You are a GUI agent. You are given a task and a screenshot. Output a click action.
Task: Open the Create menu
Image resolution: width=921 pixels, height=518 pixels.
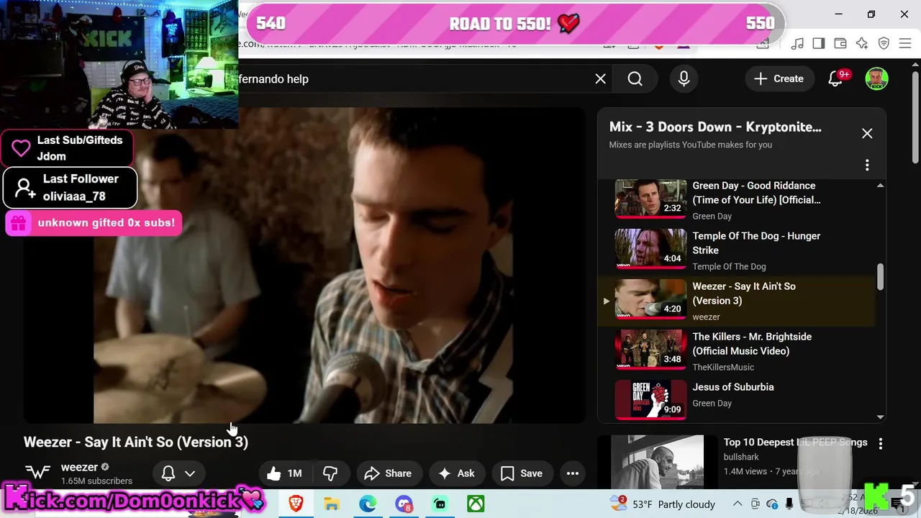[779, 79]
